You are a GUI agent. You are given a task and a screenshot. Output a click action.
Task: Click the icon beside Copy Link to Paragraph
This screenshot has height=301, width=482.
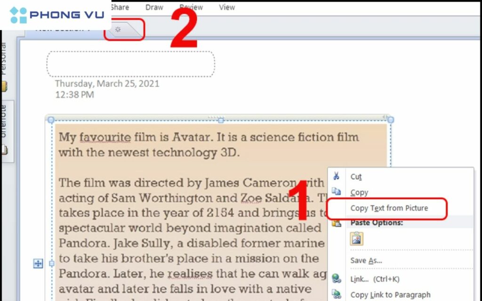click(x=336, y=294)
